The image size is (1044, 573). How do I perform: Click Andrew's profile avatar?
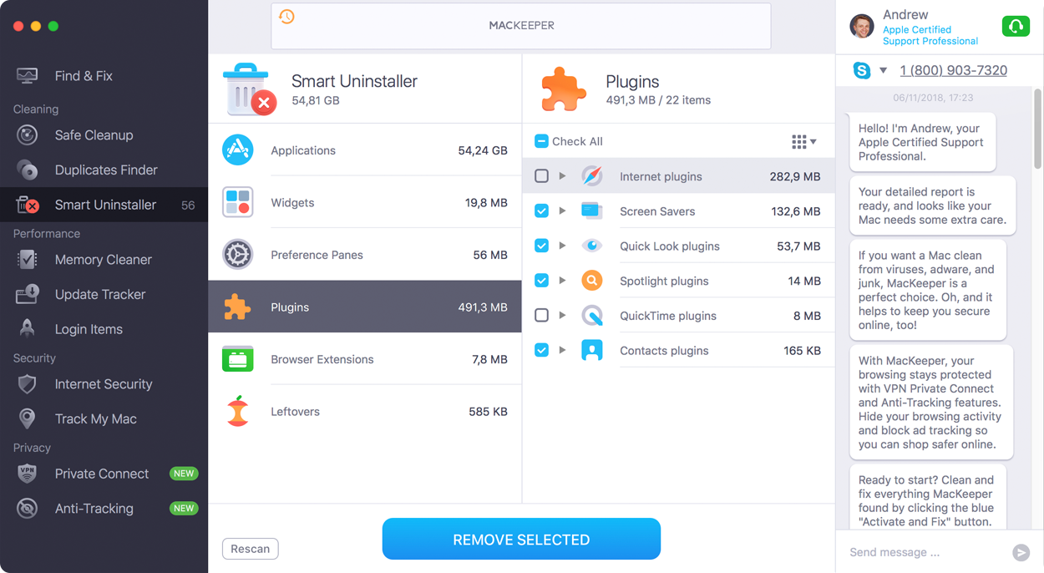[x=862, y=26]
